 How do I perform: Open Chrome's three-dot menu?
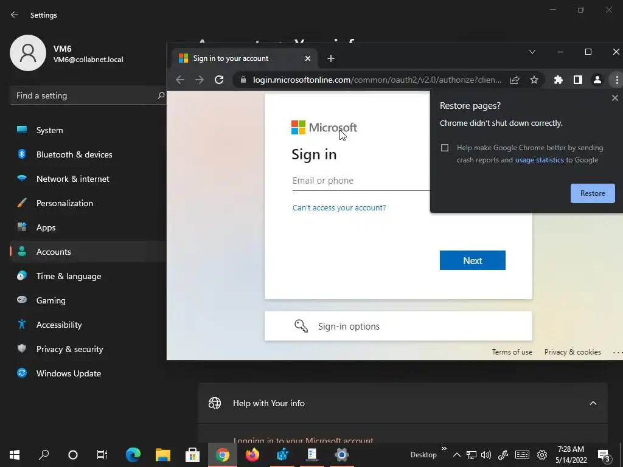(617, 80)
